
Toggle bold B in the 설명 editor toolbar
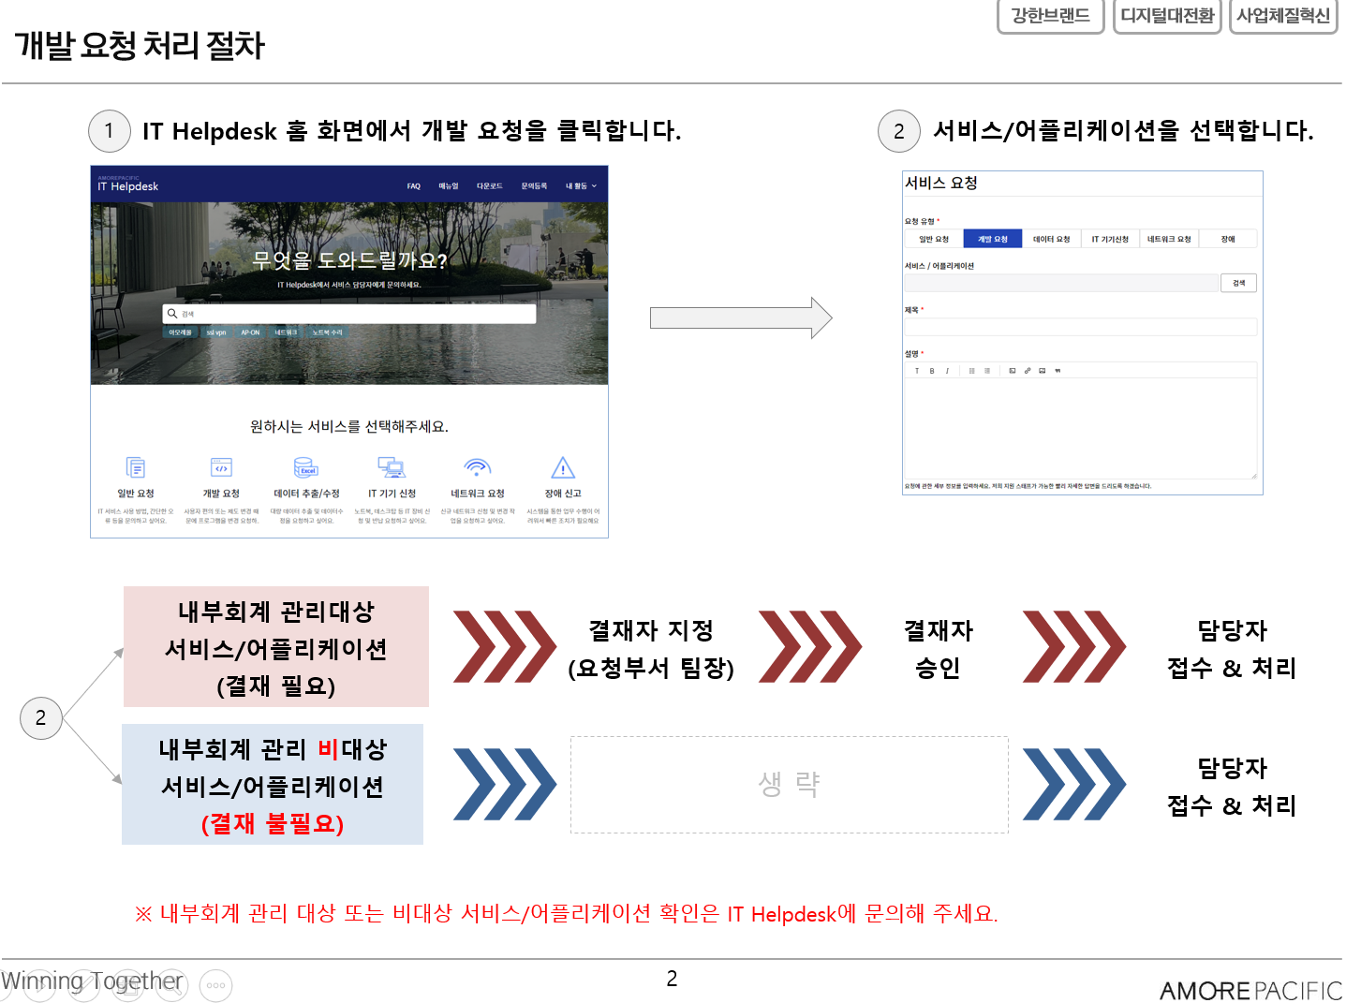click(932, 371)
